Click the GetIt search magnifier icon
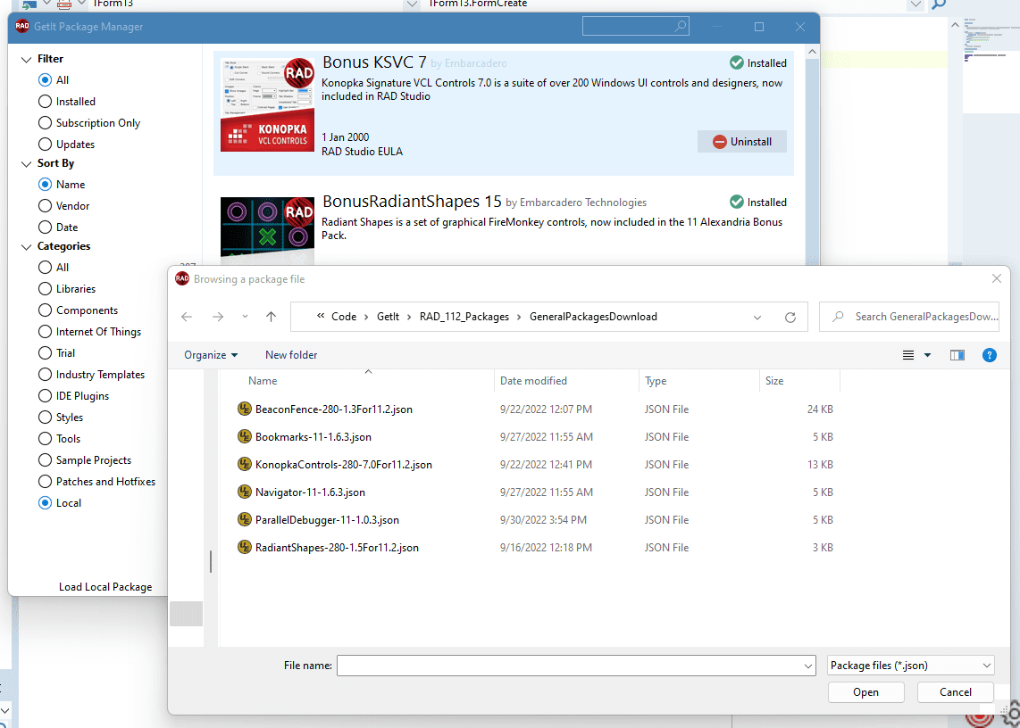Screen dimensions: 1020x728 [680, 27]
